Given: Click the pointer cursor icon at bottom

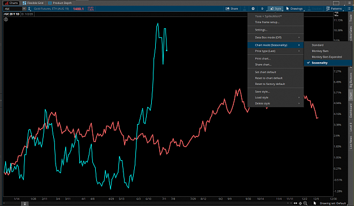Looking at the screenshot, I should (x=315, y=203).
